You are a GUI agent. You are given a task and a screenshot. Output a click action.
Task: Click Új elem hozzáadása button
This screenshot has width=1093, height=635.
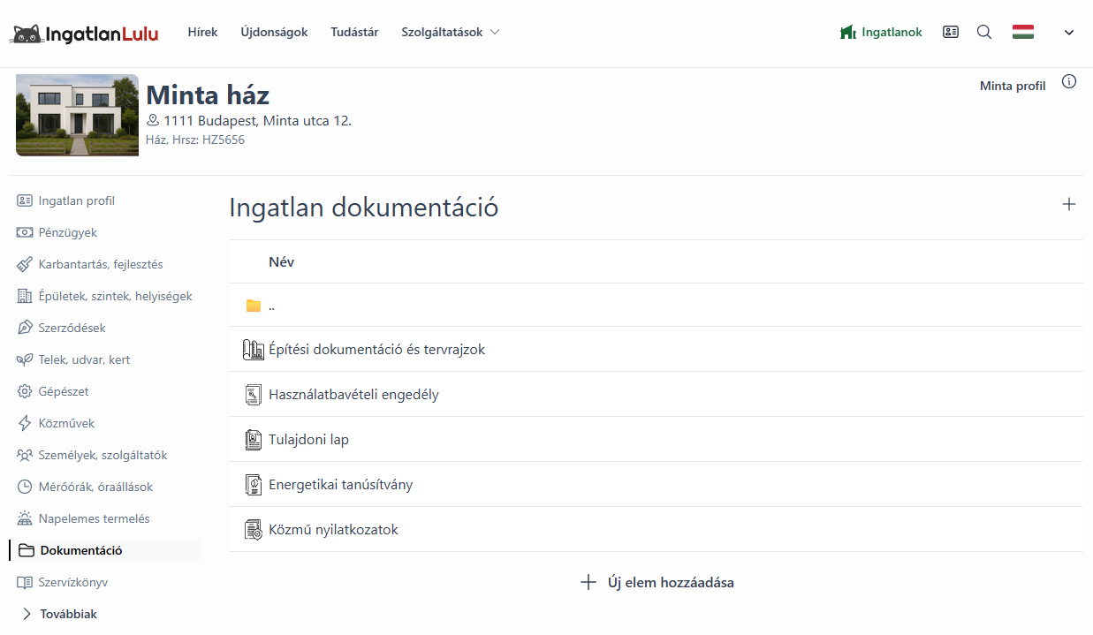point(657,582)
